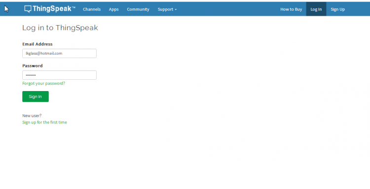370x189 pixels.
Task: Click the Password label
Action: click(33, 65)
